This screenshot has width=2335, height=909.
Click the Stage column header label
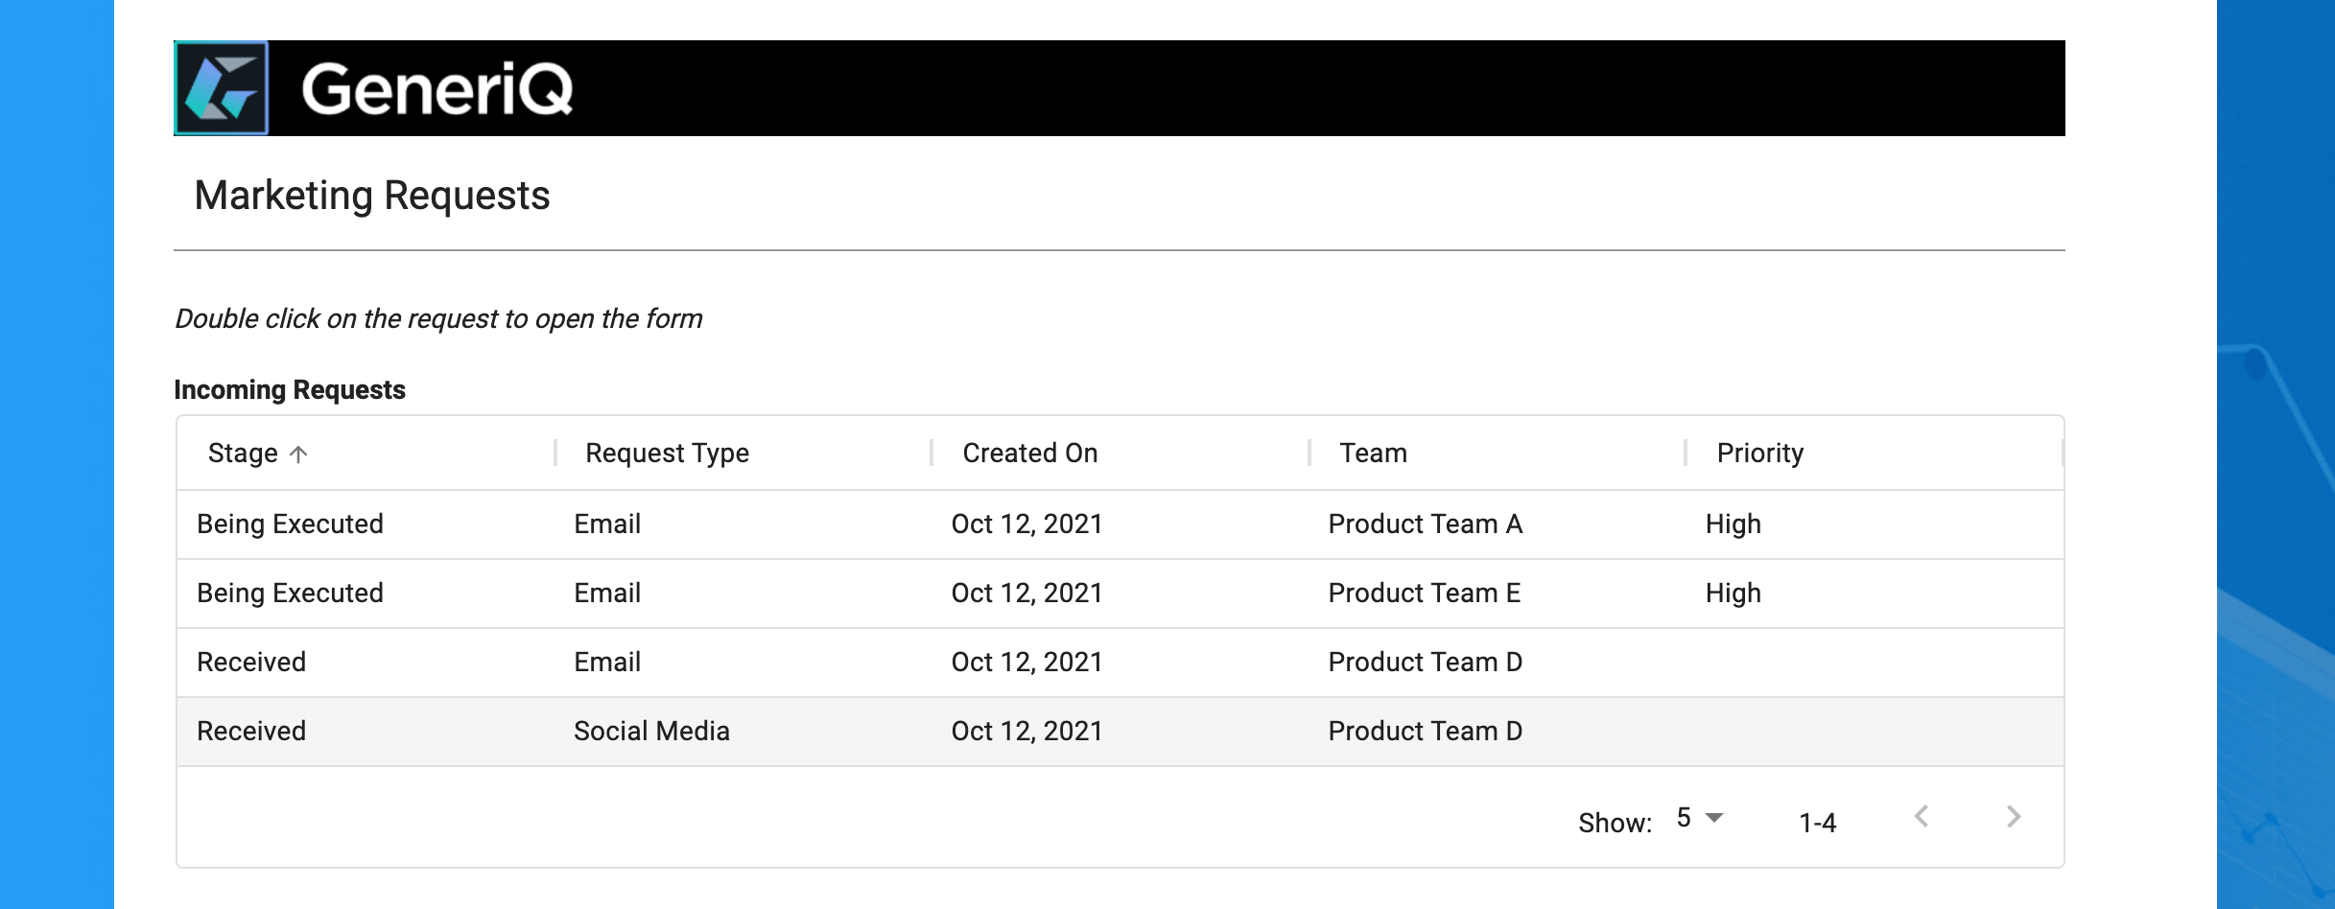[243, 454]
